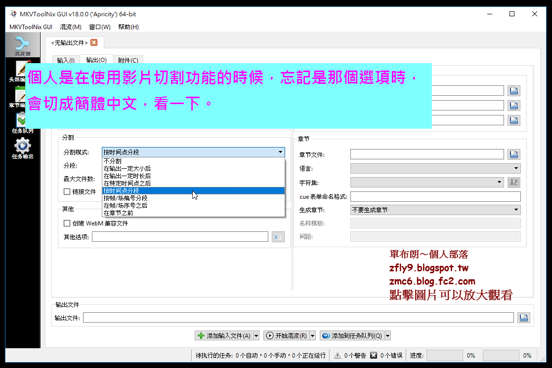Open the 字符集 charset dropdown
The width and height of the screenshot is (552, 368).
pyautogui.click(x=426, y=183)
